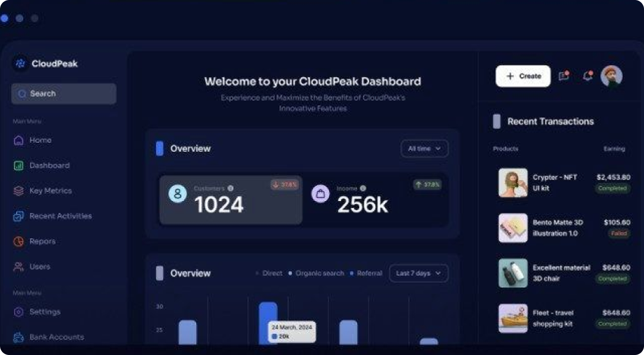644x355 pixels.
Task: Click Completed badge for Excellent material chair
Action: (612, 279)
